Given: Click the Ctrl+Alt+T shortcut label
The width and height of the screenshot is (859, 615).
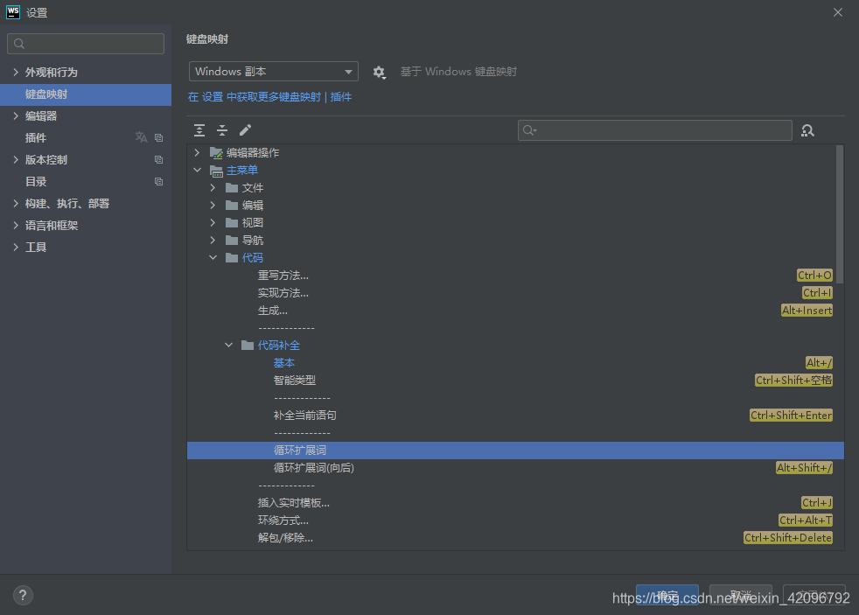Looking at the screenshot, I should coord(806,521).
